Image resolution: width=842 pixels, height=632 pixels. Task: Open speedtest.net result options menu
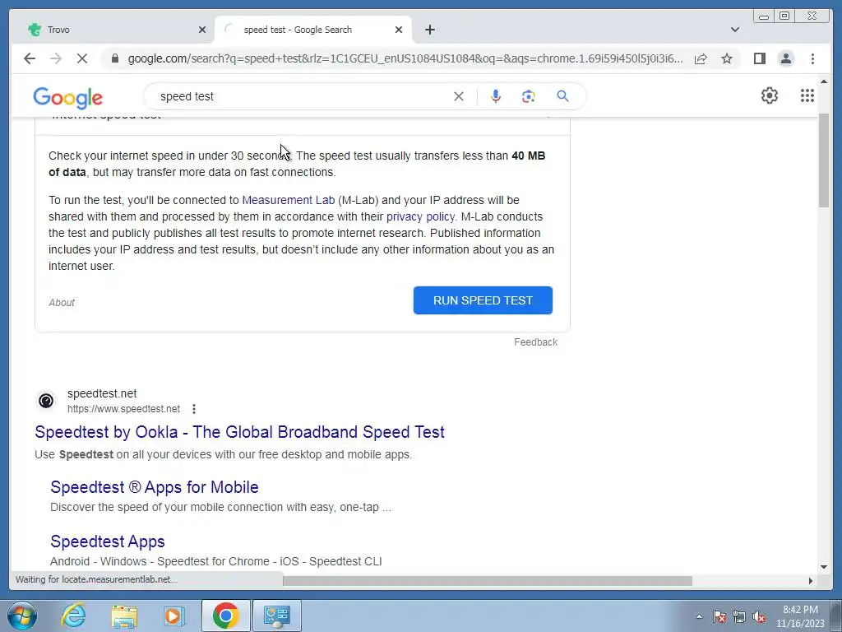tap(194, 409)
